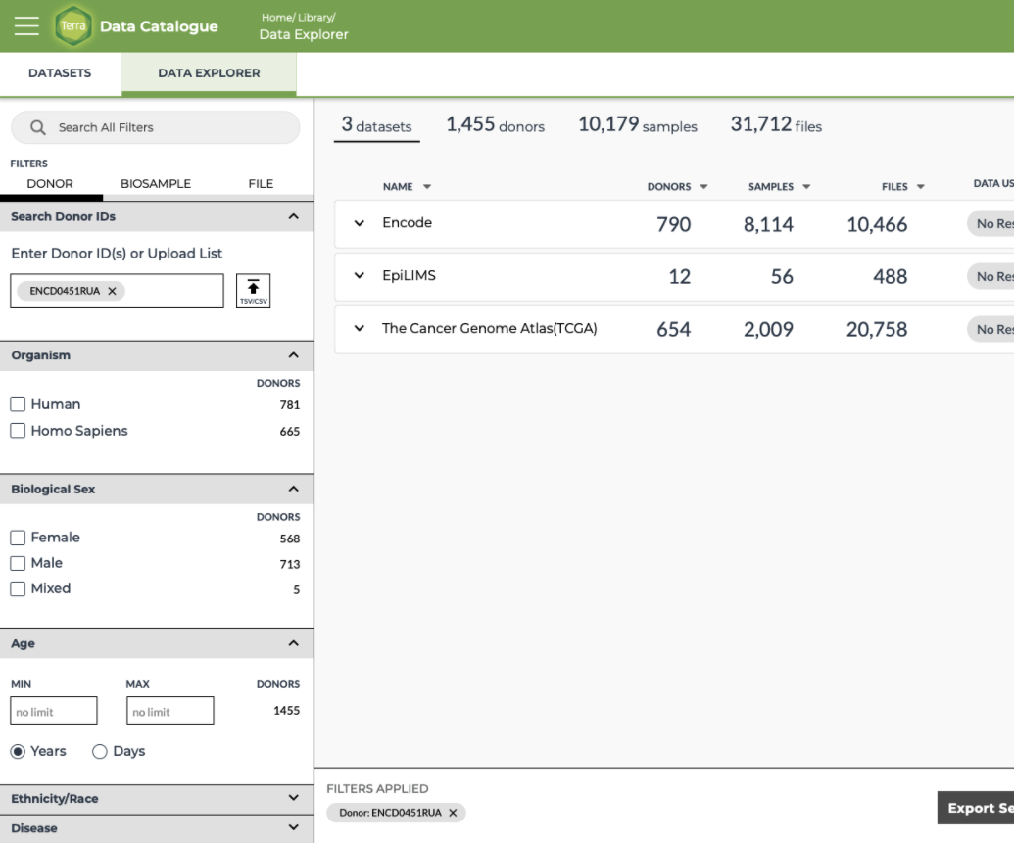Screen dimensions: 1014x843
Task: Check the Homo Sapiens checkbox
Action: [18, 431]
